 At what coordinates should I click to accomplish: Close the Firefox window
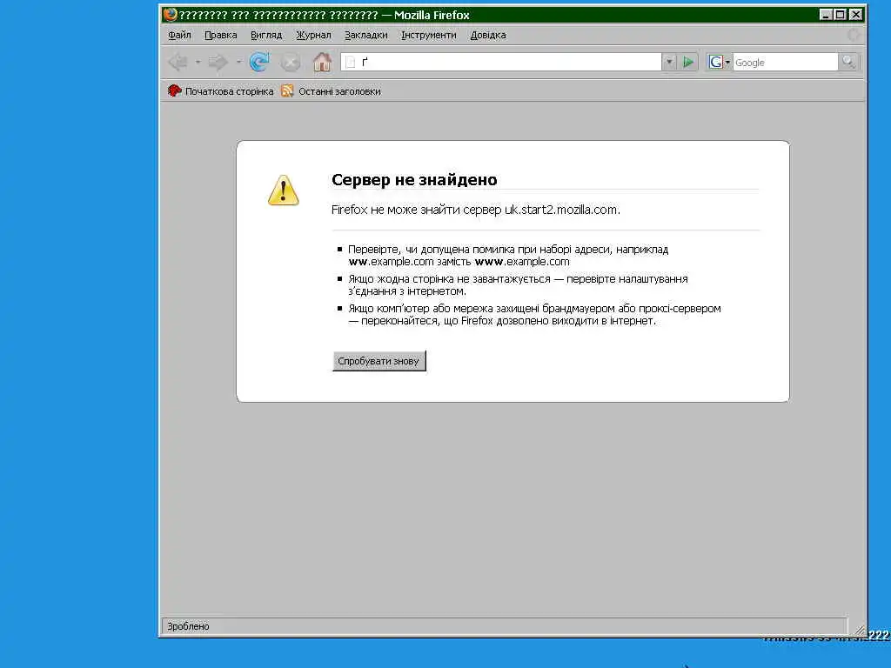856,15
